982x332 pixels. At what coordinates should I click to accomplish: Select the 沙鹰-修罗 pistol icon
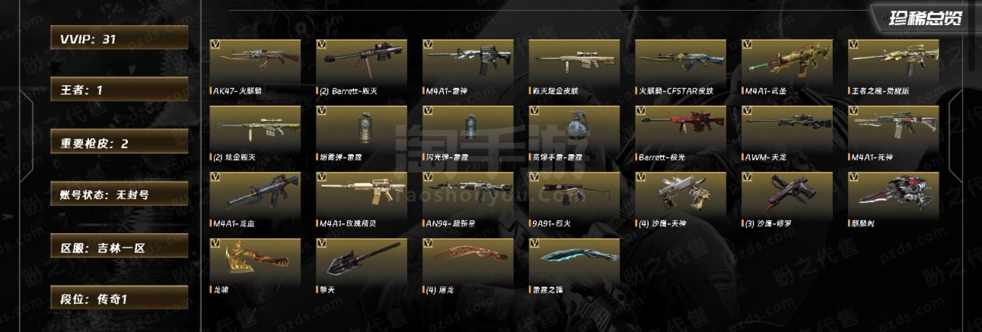point(787,194)
